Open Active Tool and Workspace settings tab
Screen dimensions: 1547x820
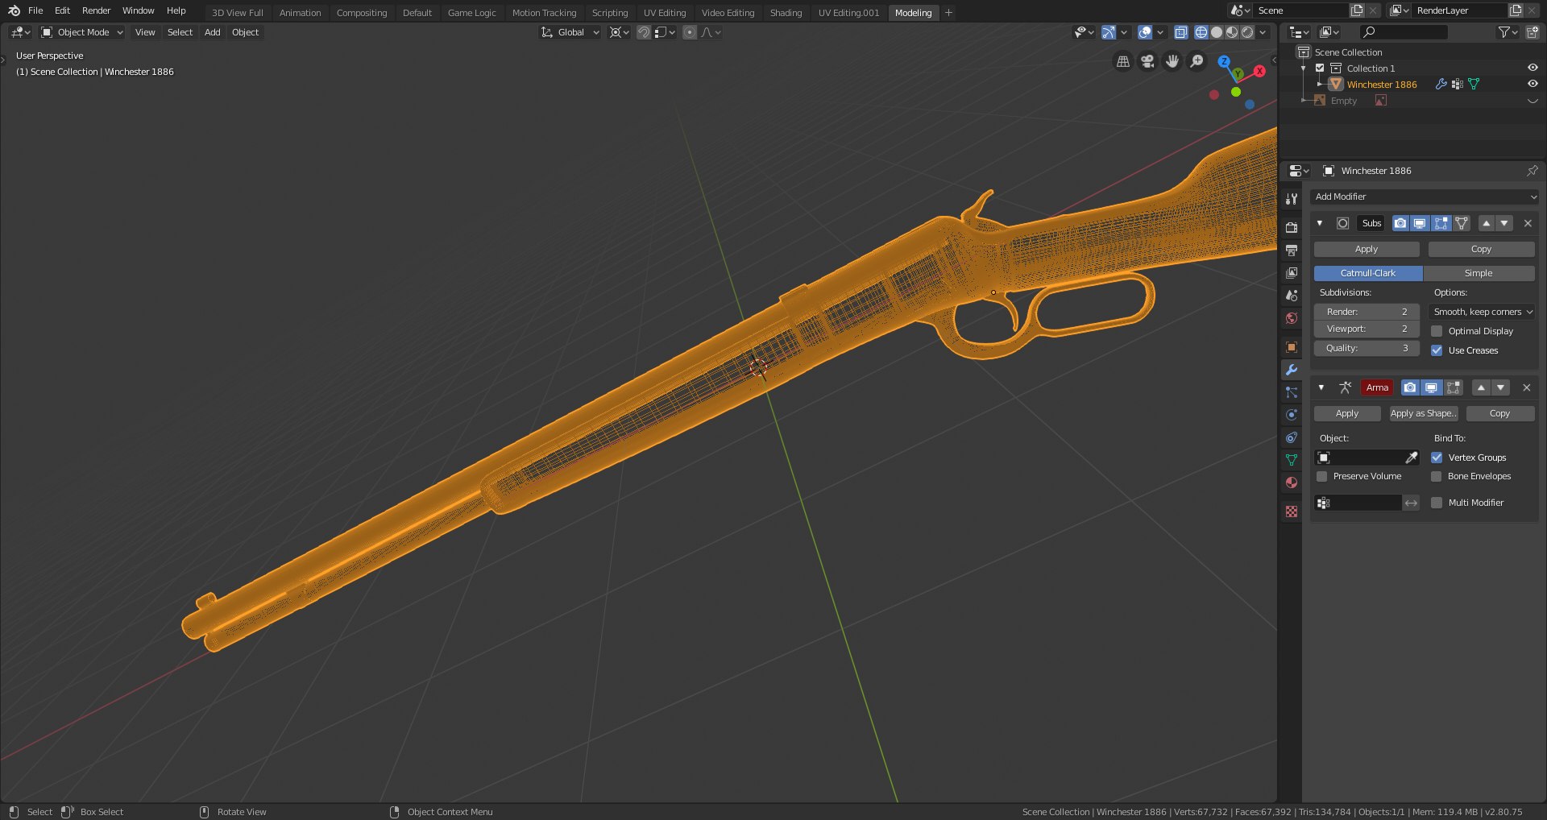[1292, 199]
